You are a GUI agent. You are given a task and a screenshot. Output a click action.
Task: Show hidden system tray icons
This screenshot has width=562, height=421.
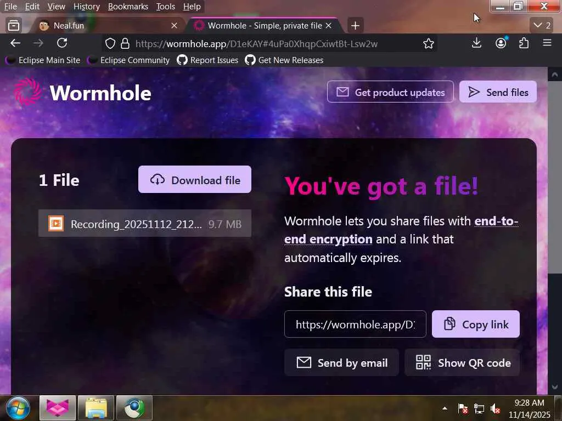(x=445, y=408)
